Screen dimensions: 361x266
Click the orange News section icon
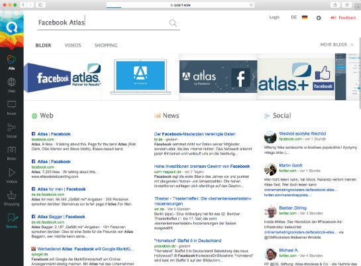pyautogui.click(x=157, y=115)
